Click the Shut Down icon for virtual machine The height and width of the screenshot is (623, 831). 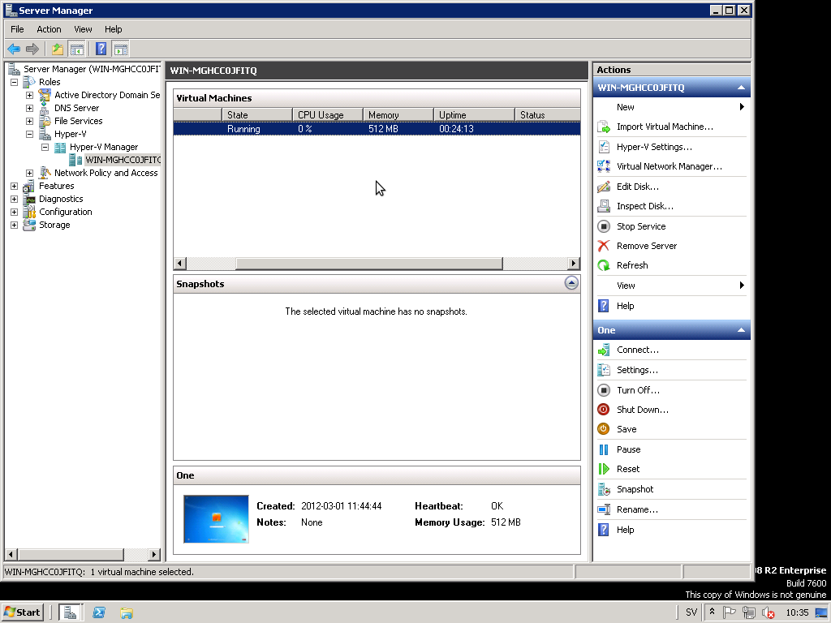click(x=603, y=410)
